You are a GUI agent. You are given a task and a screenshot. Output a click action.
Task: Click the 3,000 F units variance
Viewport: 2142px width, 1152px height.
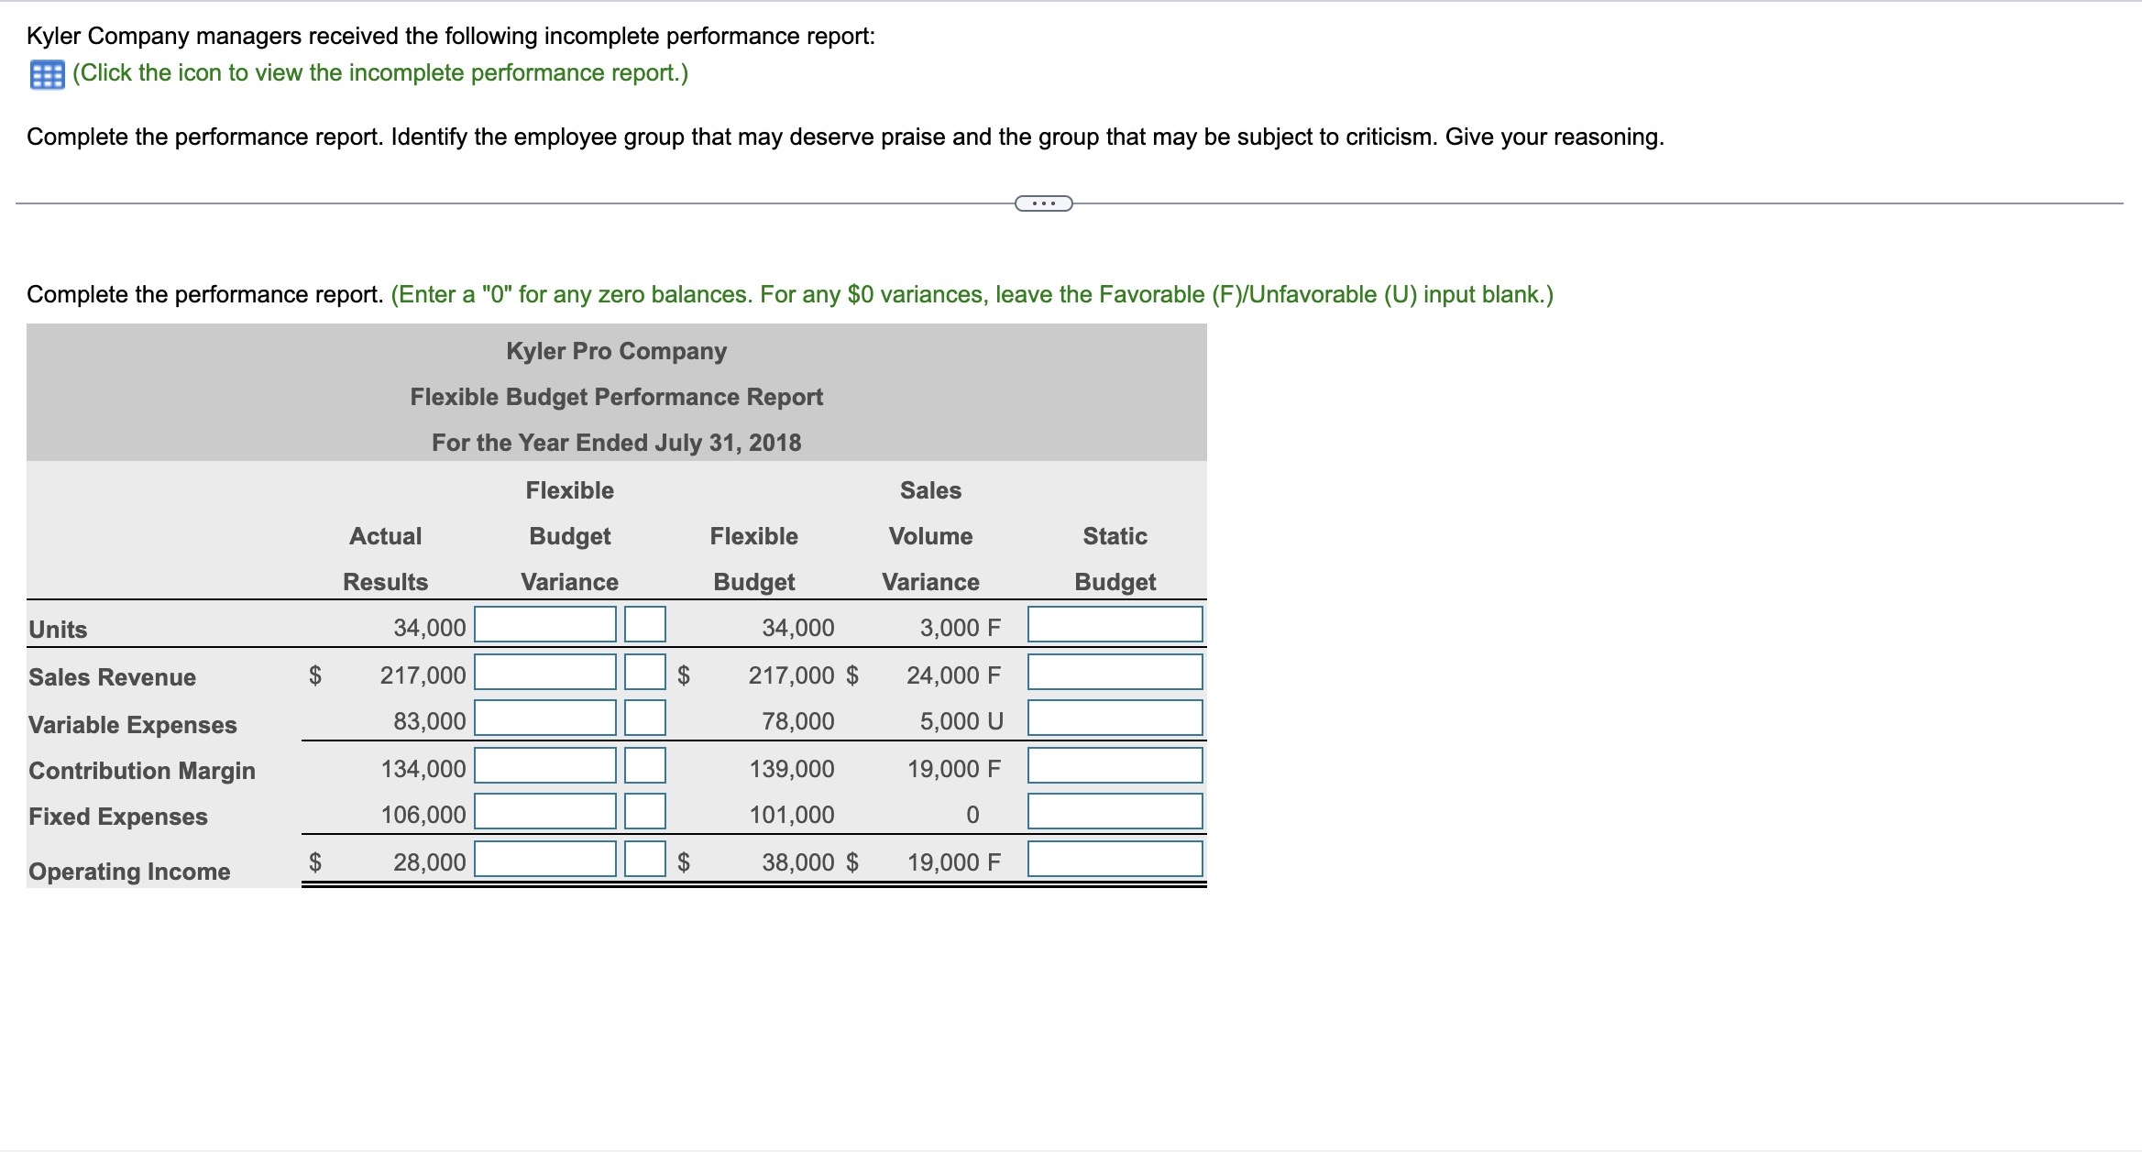tap(961, 629)
